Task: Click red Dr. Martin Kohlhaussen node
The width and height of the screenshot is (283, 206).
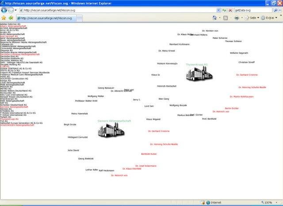Action: (x=241, y=97)
